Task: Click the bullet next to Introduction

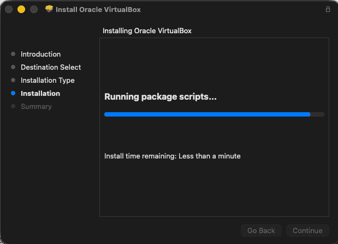Action: pos(13,54)
